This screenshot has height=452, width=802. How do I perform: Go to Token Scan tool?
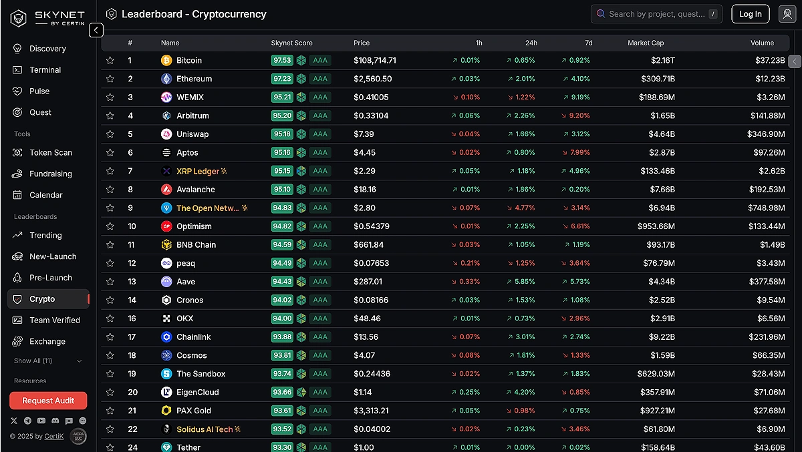click(x=50, y=152)
